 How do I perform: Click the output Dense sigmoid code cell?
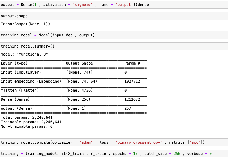114,5
